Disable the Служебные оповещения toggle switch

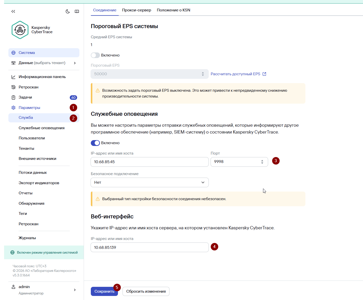[x=95, y=143]
